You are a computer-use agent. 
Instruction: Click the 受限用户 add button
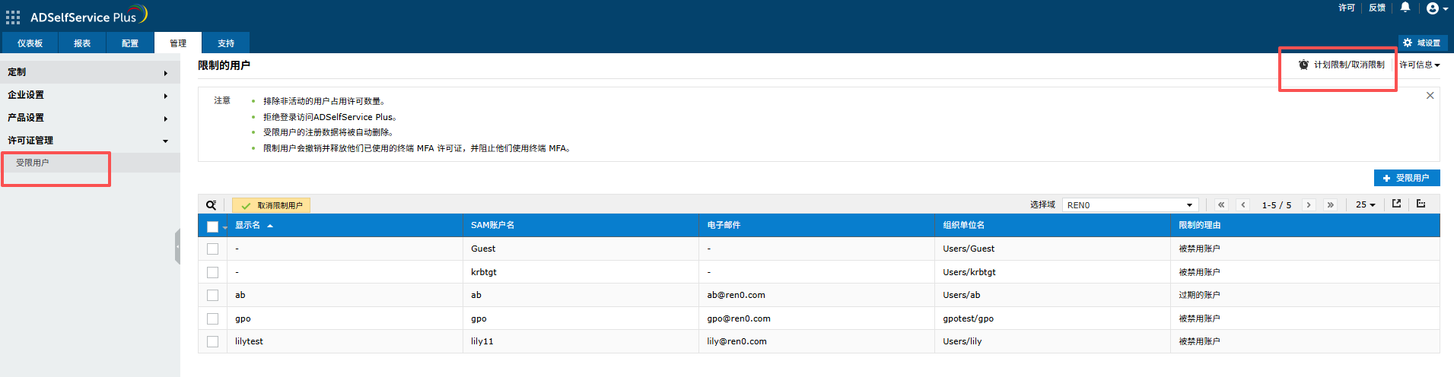point(1406,178)
